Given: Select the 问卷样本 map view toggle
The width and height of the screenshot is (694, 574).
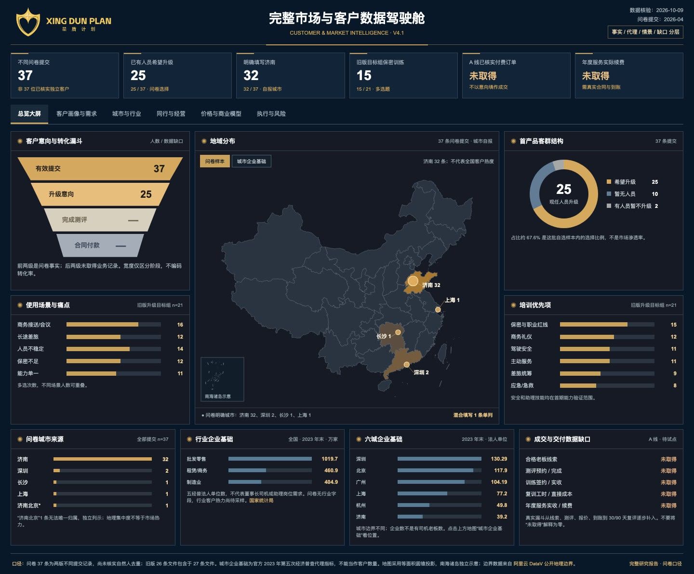Looking at the screenshot, I should (215, 161).
